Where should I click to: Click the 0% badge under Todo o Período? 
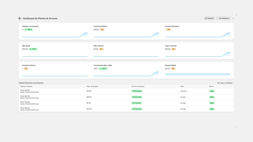click(x=173, y=49)
